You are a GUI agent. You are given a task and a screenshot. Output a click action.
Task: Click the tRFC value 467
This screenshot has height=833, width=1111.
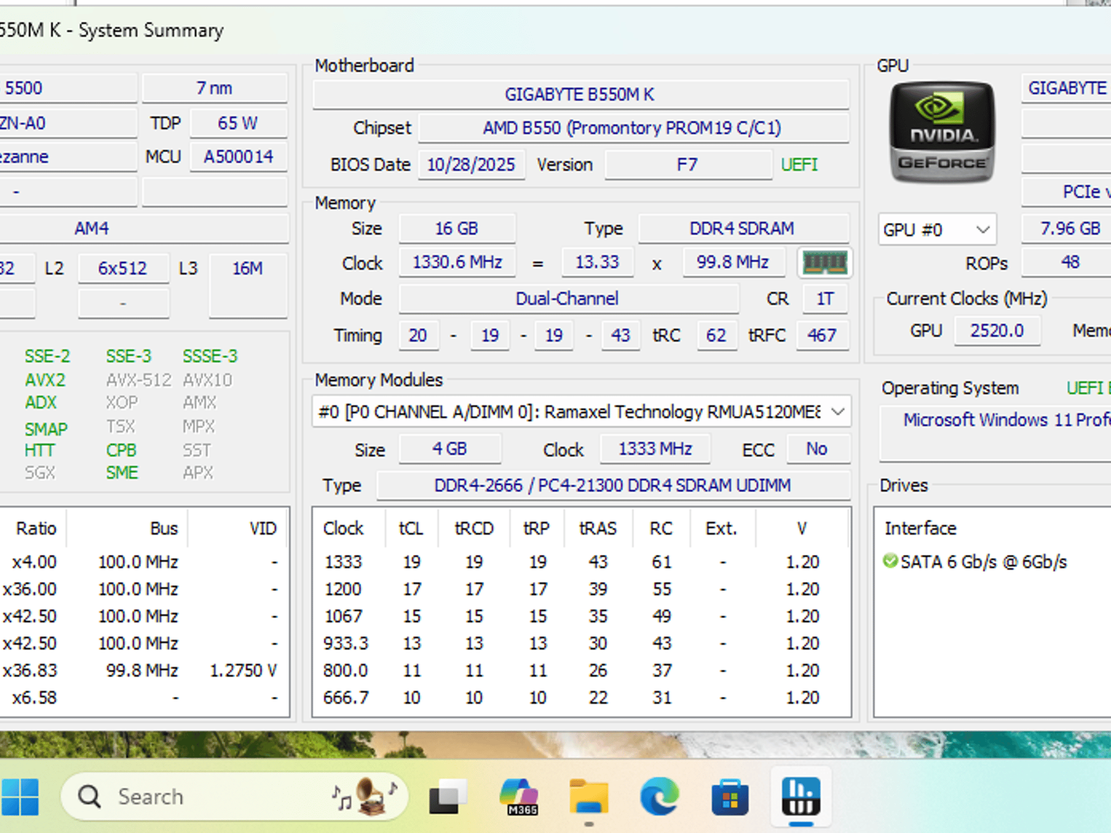click(x=822, y=335)
